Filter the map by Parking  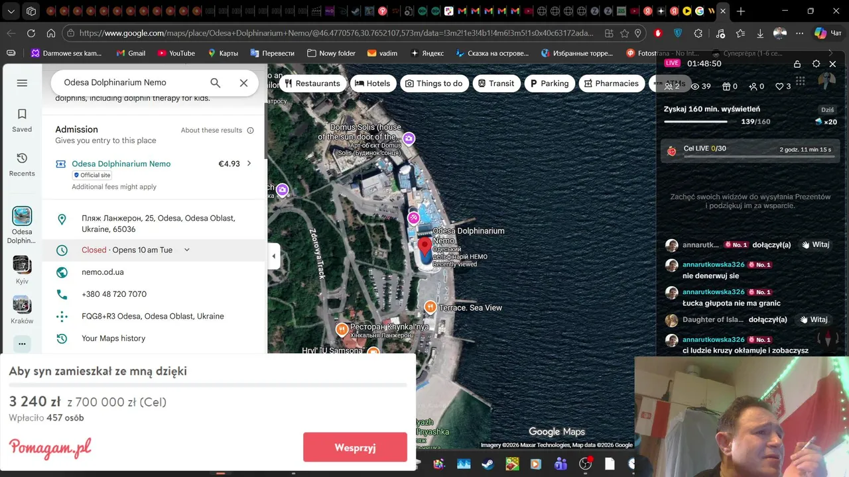(550, 83)
